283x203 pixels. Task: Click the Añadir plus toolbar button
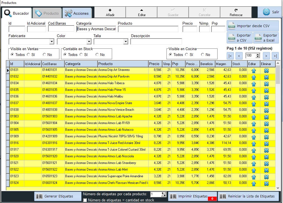tap(110, 12)
